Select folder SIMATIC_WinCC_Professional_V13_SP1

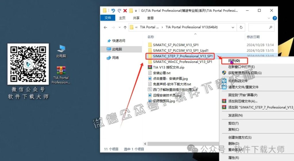(x=182, y=62)
